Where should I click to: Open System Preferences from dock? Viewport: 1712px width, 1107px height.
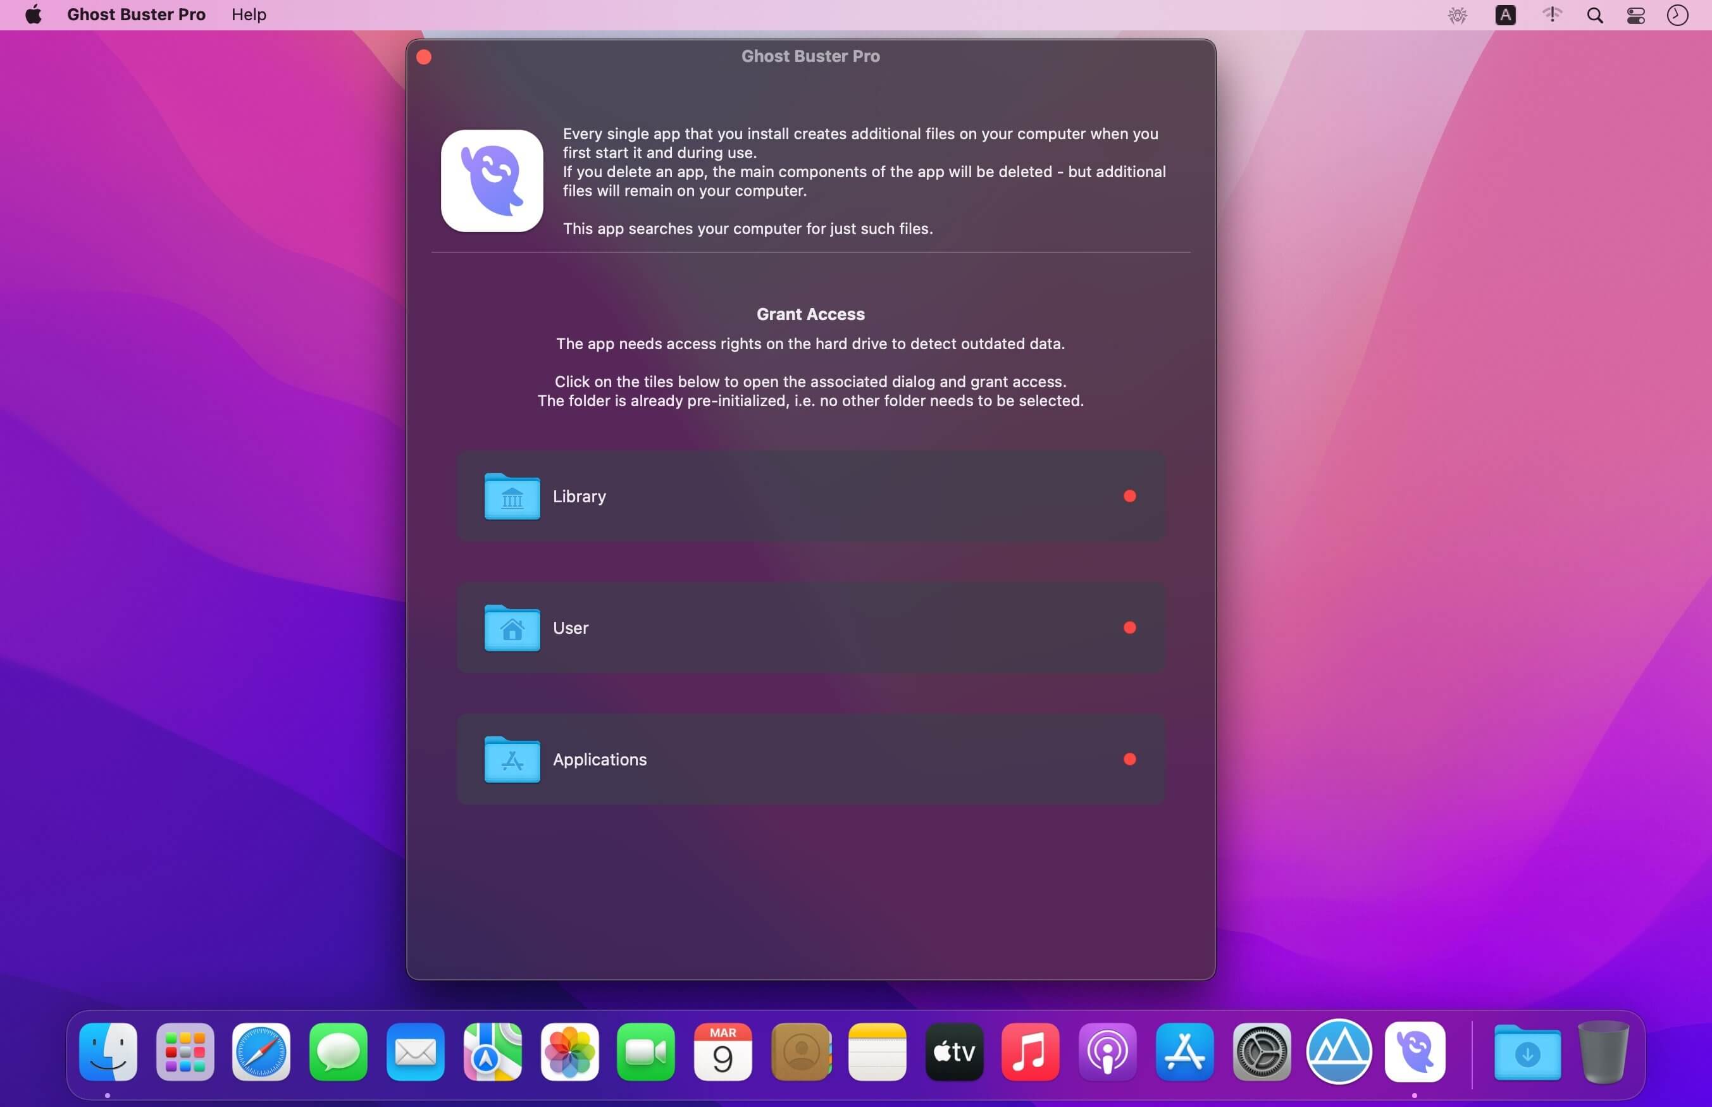1260,1051
